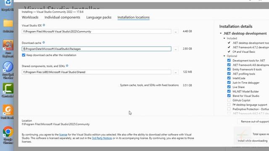This screenshot has width=269, height=151.
Task: Browse for Visual Studio IDE install folder
Action: click(x=176, y=31)
